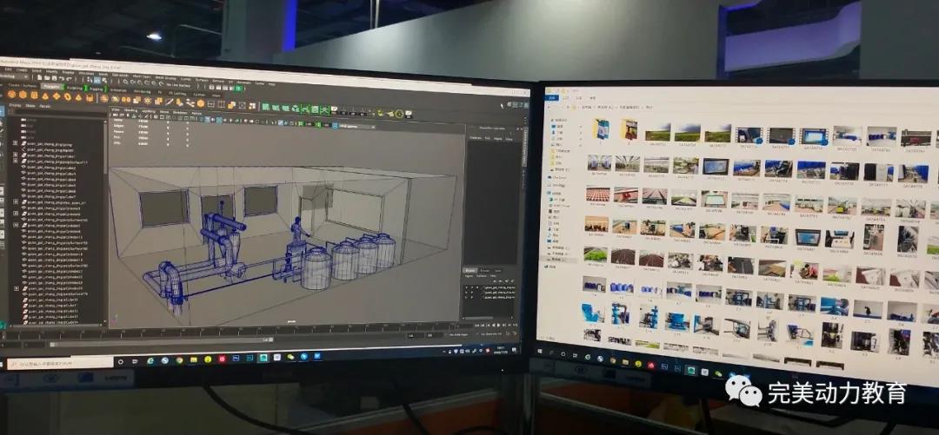Create a polygon pyramid from Maya shelf
The image size is (939, 435).
(78, 97)
